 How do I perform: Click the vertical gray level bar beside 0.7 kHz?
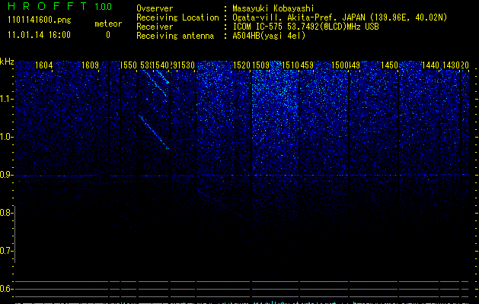coord(14,234)
